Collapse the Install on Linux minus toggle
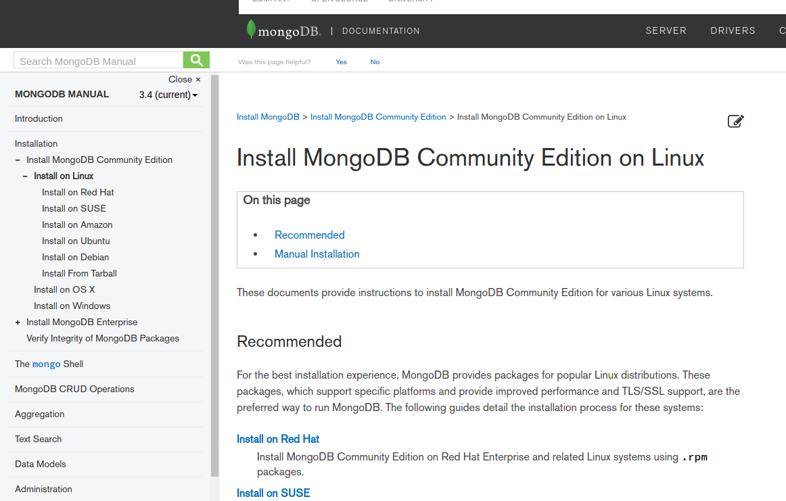786x501 pixels. (x=25, y=176)
